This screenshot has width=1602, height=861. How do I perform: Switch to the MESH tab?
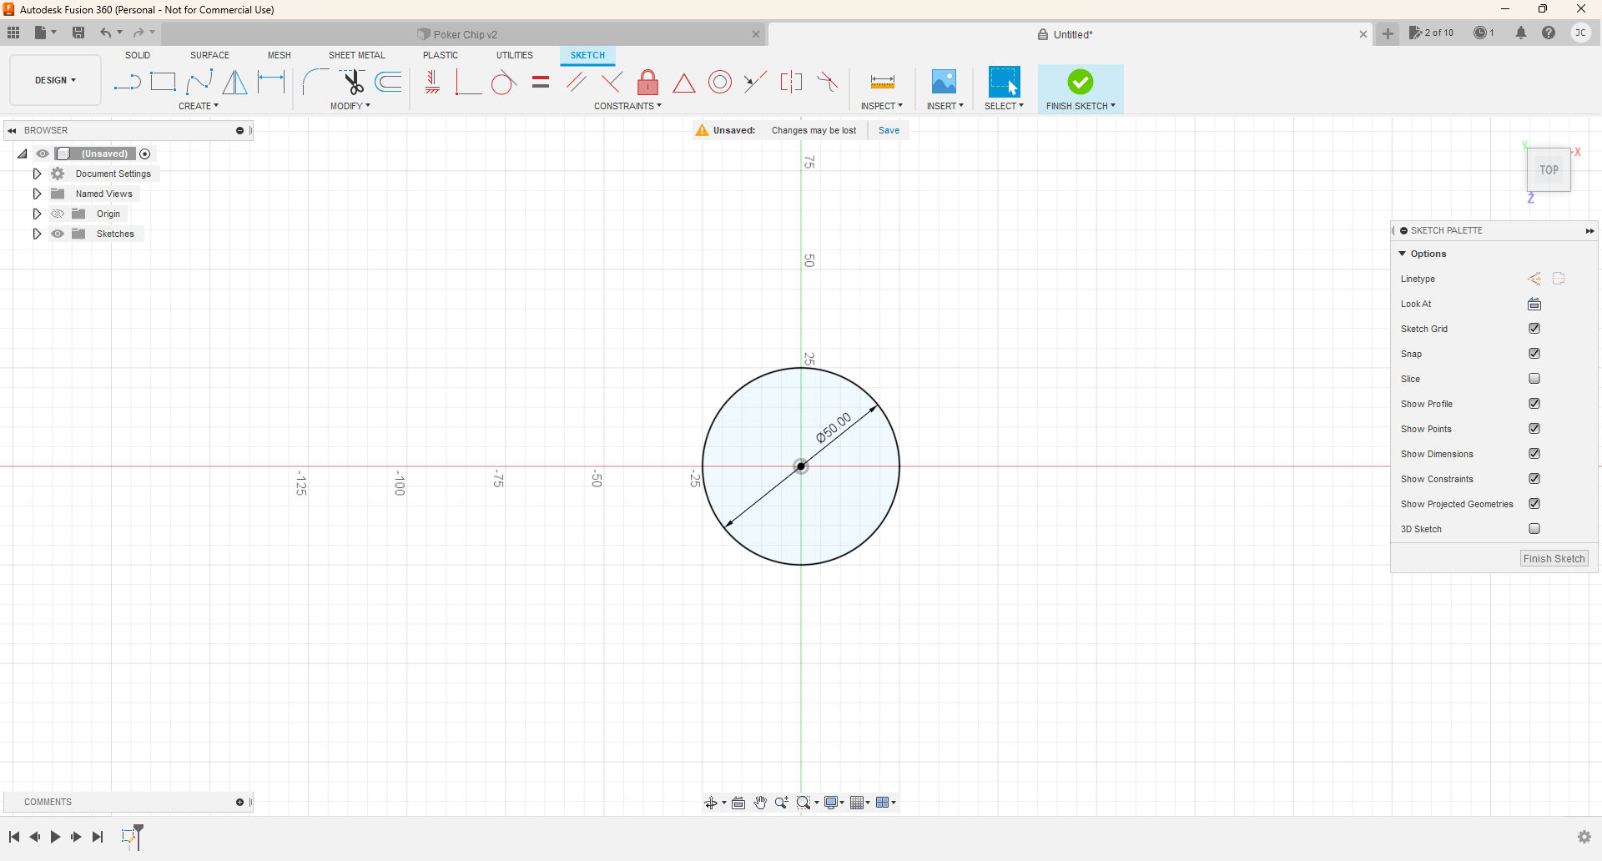pyautogui.click(x=280, y=55)
